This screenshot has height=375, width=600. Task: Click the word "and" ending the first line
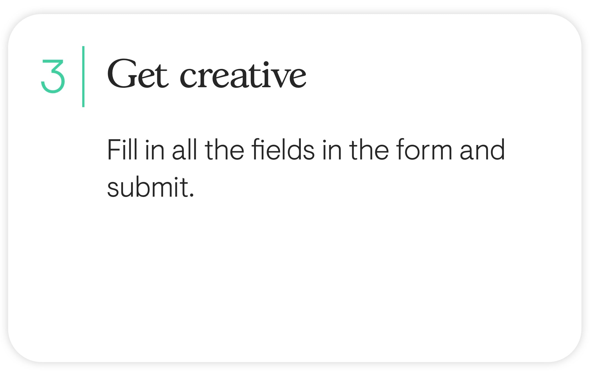coord(482,150)
